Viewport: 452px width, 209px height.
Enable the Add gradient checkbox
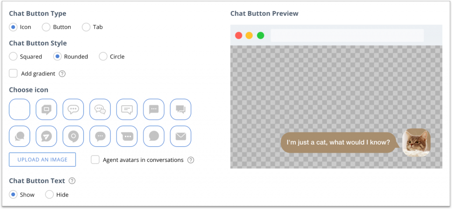pyautogui.click(x=13, y=73)
